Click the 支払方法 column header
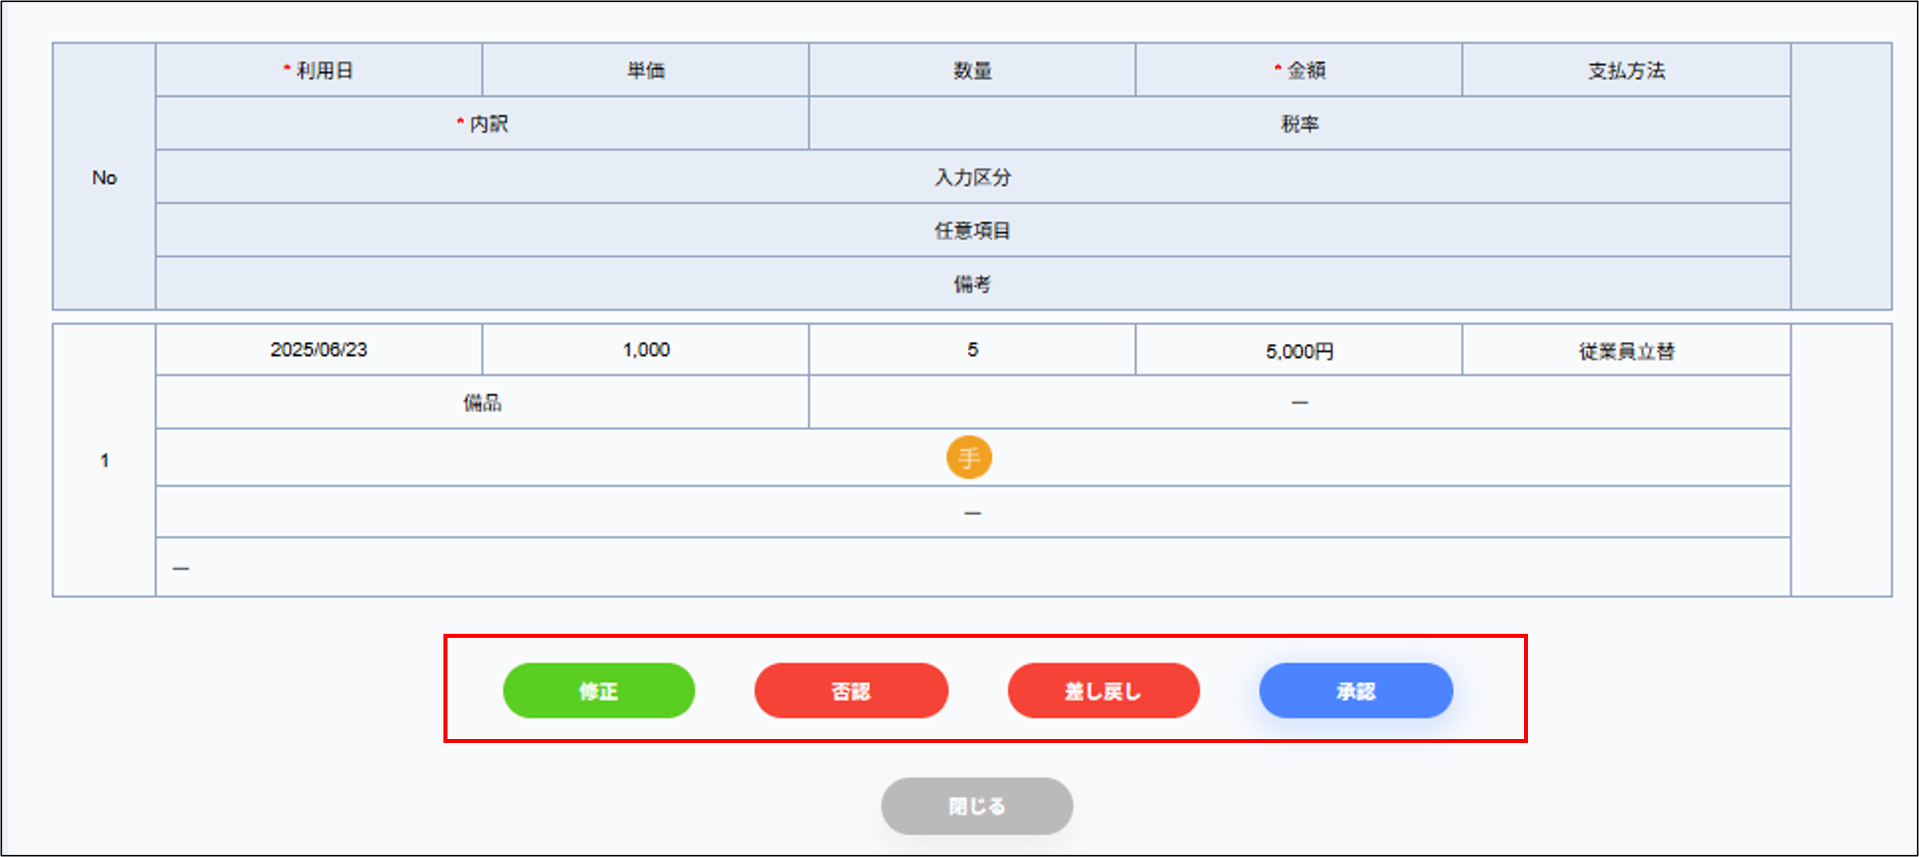The height and width of the screenshot is (857, 1919). [x=1626, y=70]
